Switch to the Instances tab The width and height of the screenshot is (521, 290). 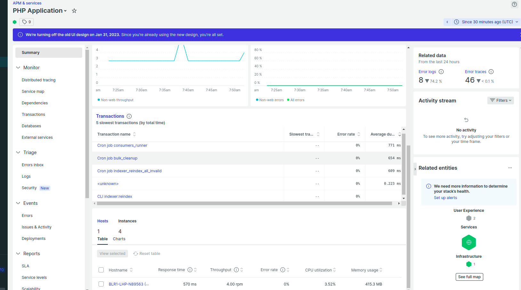tap(127, 221)
